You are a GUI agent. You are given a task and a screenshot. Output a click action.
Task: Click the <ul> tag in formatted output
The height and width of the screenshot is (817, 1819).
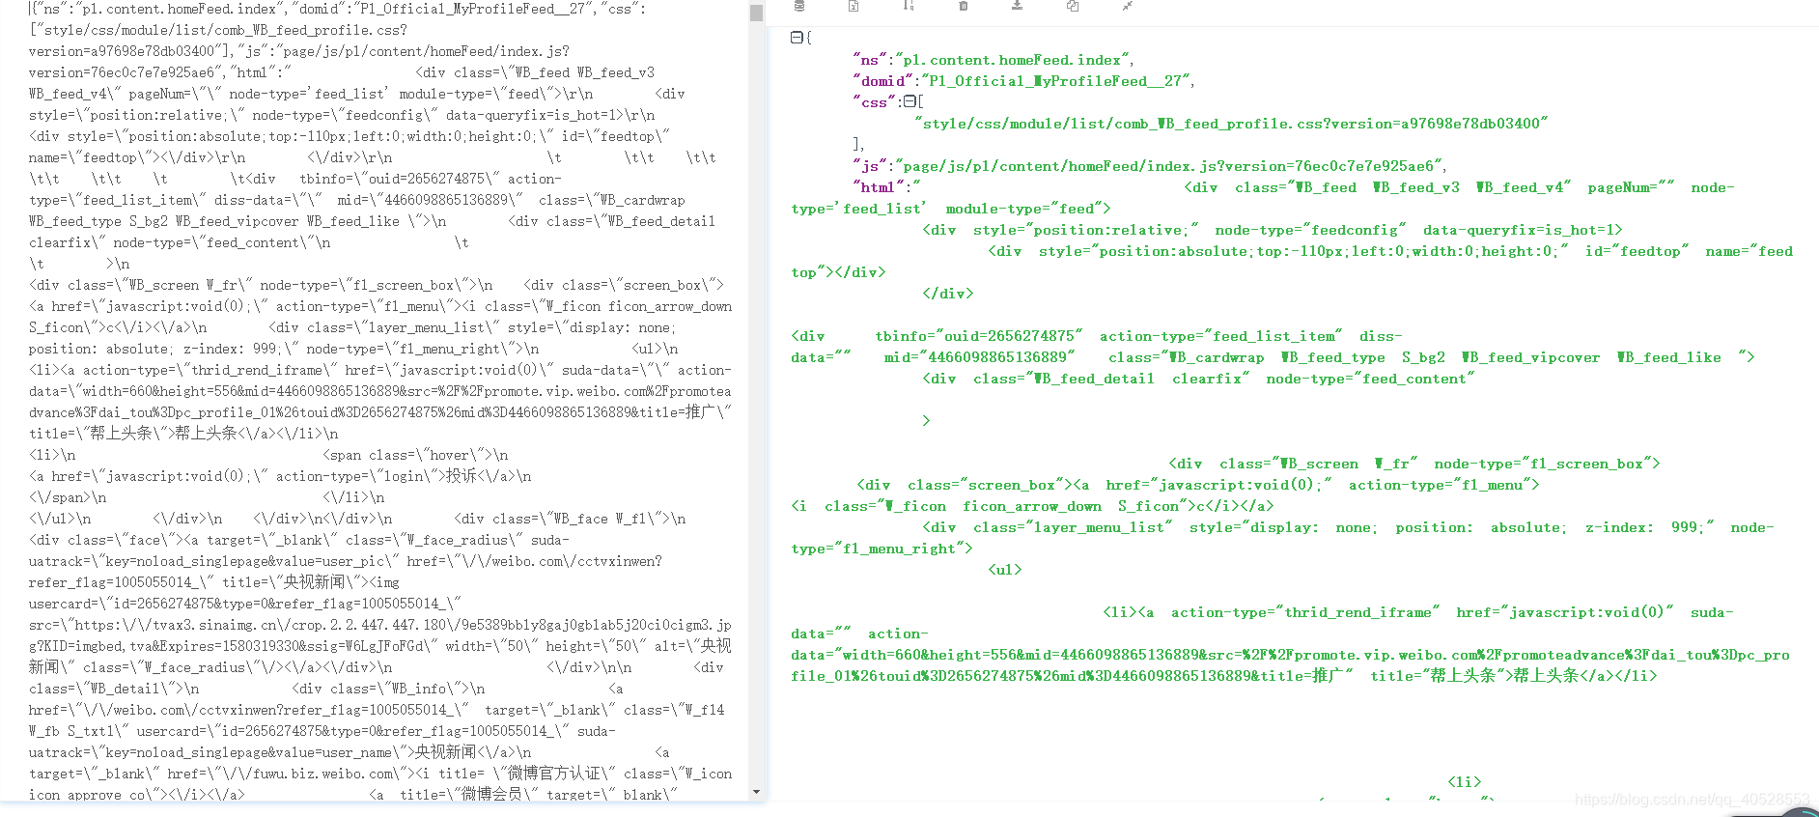click(1005, 570)
